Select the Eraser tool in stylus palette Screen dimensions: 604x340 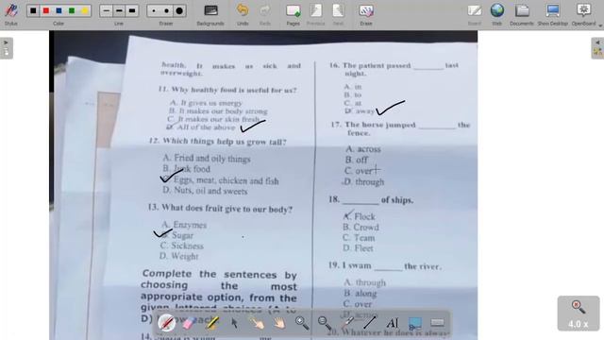189,323
